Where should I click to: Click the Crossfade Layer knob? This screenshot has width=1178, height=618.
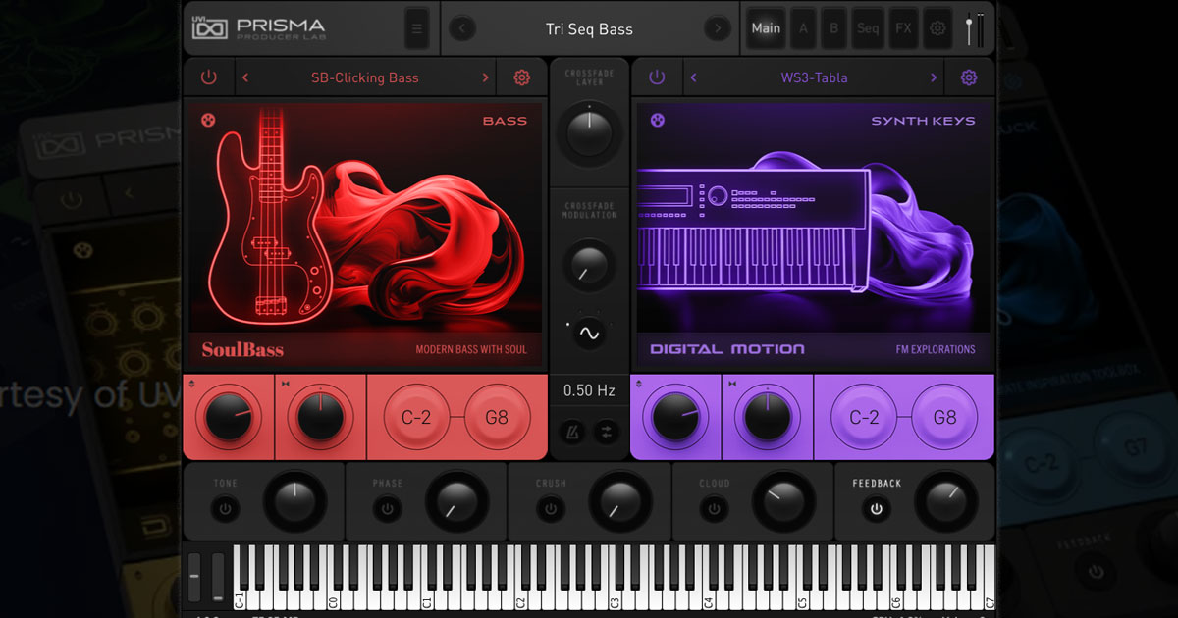pyautogui.click(x=589, y=131)
